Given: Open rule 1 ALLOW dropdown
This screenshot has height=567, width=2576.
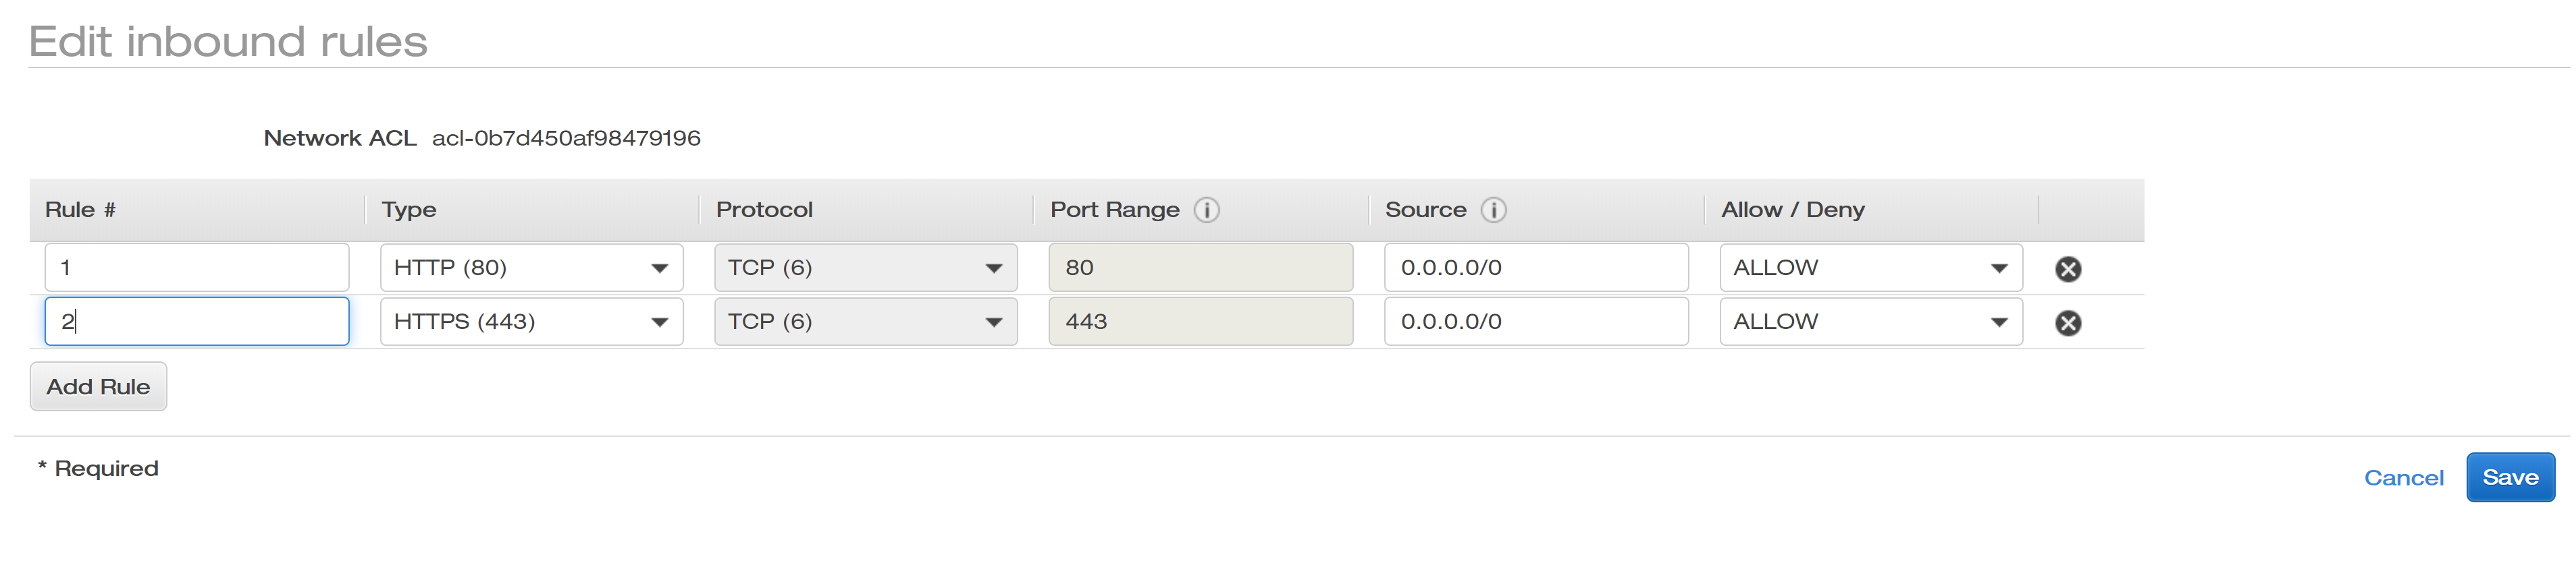Looking at the screenshot, I should 1870,268.
